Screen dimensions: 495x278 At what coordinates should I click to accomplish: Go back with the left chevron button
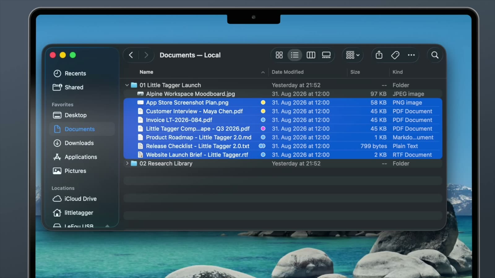[x=131, y=55]
